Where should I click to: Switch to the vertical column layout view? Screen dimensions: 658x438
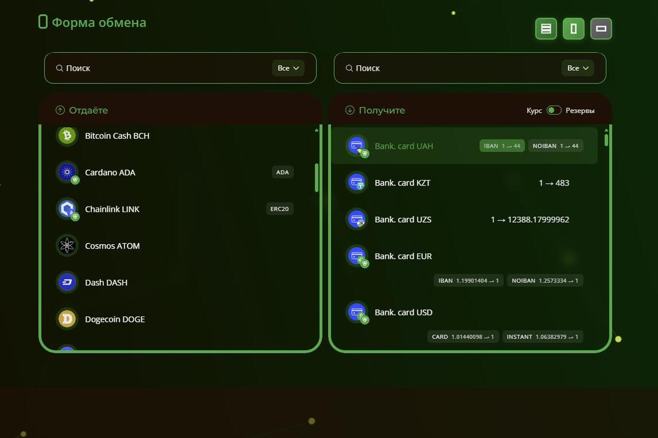coord(573,28)
